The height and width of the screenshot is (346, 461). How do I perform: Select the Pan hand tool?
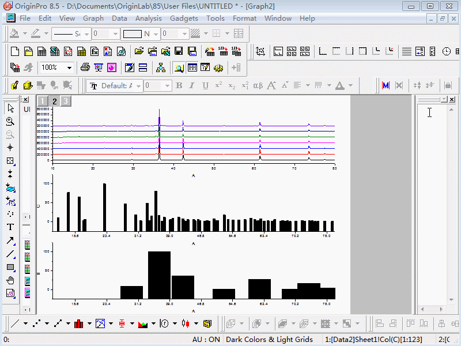pyautogui.click(x=10, y=280)
